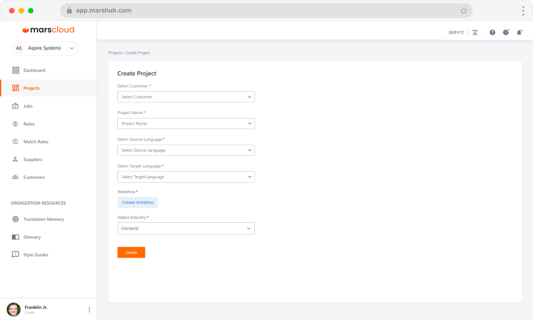Image resolution: width=533 pixels, height=320 pixels.
Task: Open the browser three-dot menu
Action: [x=522, y=11]
